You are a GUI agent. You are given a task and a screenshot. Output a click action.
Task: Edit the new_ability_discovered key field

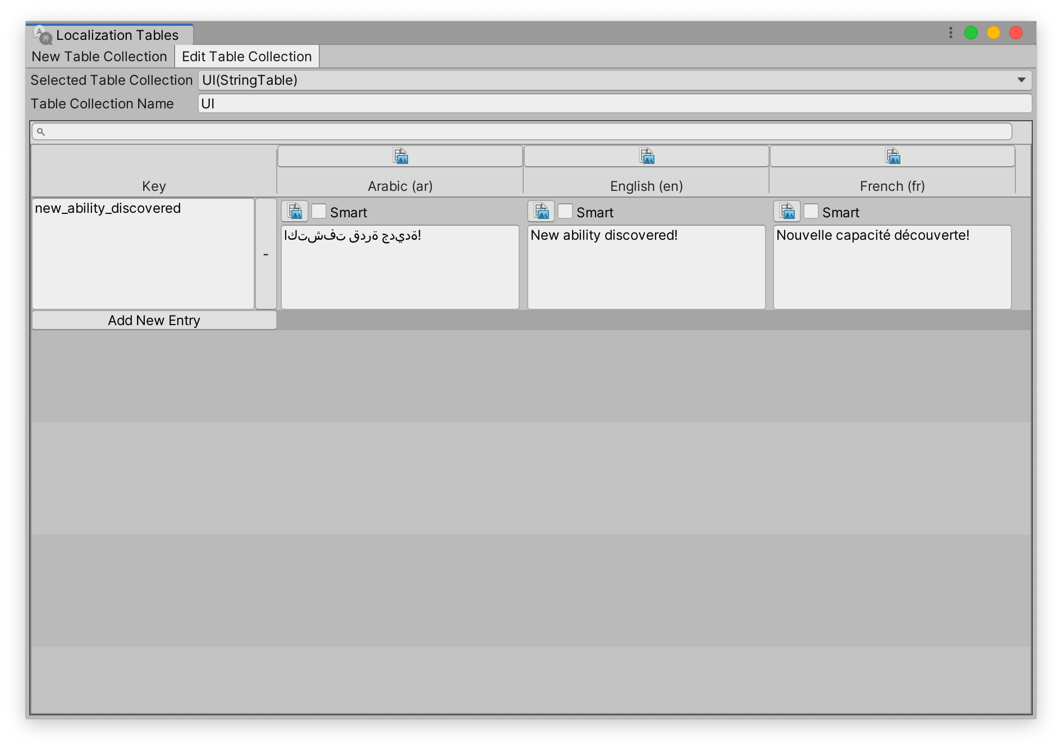coord(143,253)
